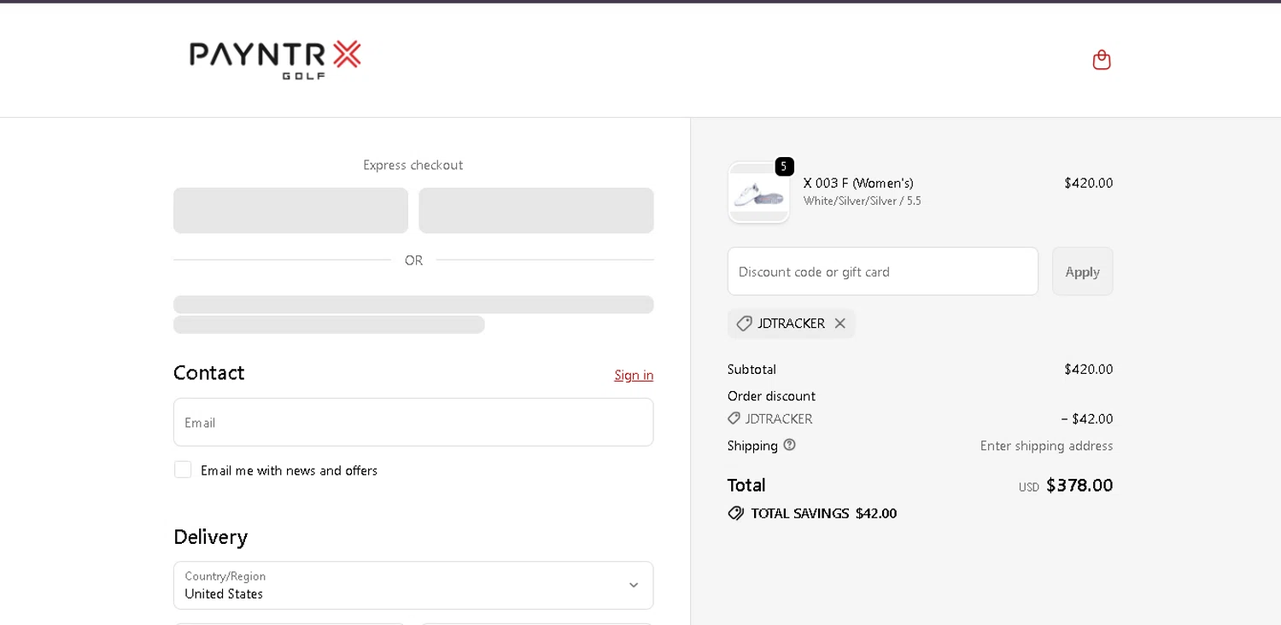
Task: Click the quantity badge showing 5
Action: coord(784,166)
